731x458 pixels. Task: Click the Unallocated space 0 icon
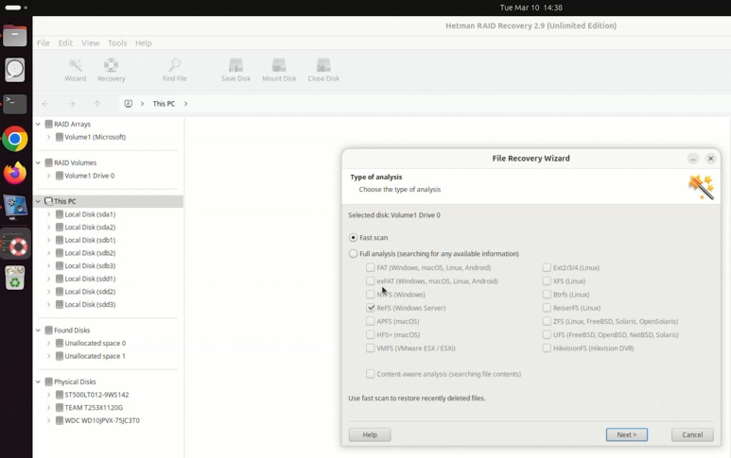click(60, 343)
